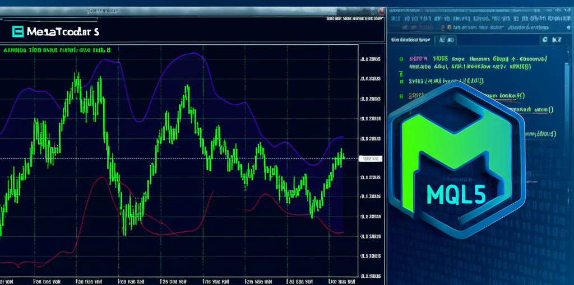Select the first tab in the code panel
The width and height of the screenshot is (574, 285).
410,40
